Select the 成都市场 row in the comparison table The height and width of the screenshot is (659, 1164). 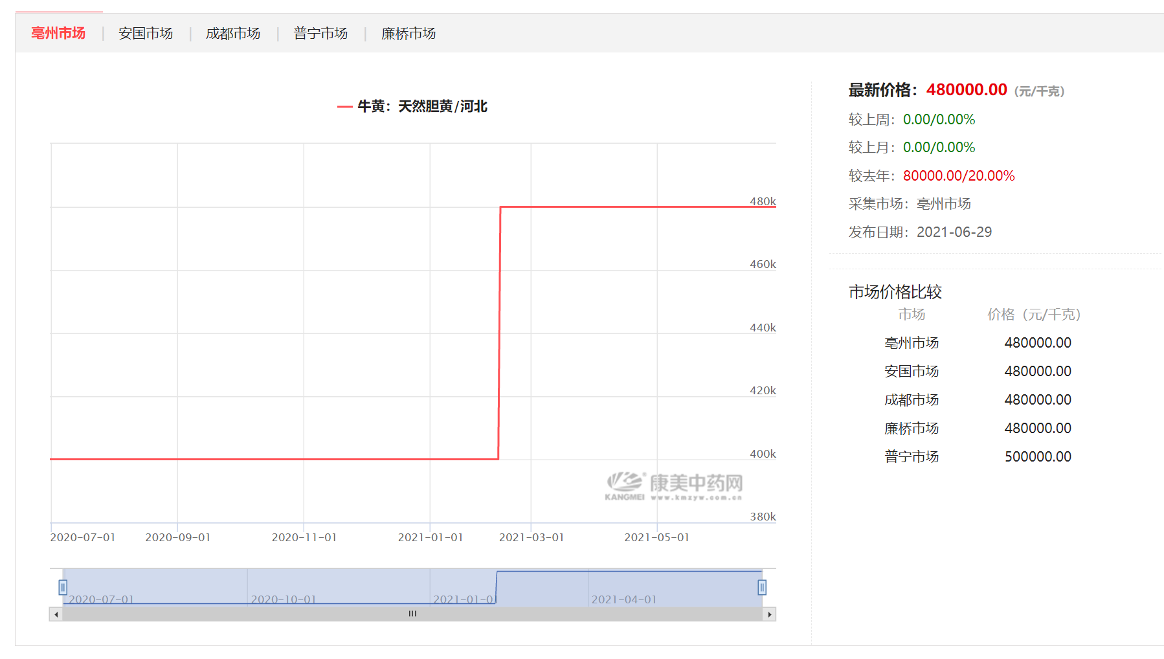click(x=912, y=399)
